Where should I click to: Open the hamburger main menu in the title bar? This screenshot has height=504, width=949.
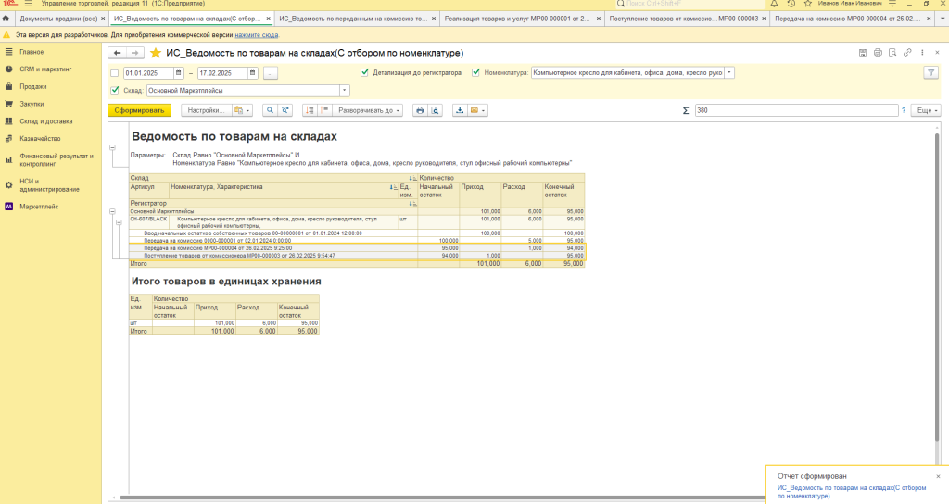(x=28, y=4)
